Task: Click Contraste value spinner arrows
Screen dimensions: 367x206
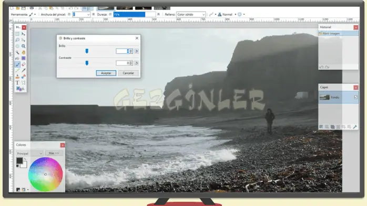Action: (x=131, y=63)
